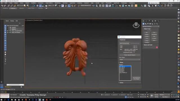Viewport: 180px width, 101px height.
Task: Open the named selection sets dropdown
Action: click(x=86, y=6)
